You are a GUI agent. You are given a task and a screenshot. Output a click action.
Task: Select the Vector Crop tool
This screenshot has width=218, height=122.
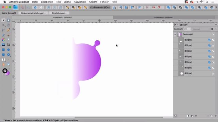(9, 45)
